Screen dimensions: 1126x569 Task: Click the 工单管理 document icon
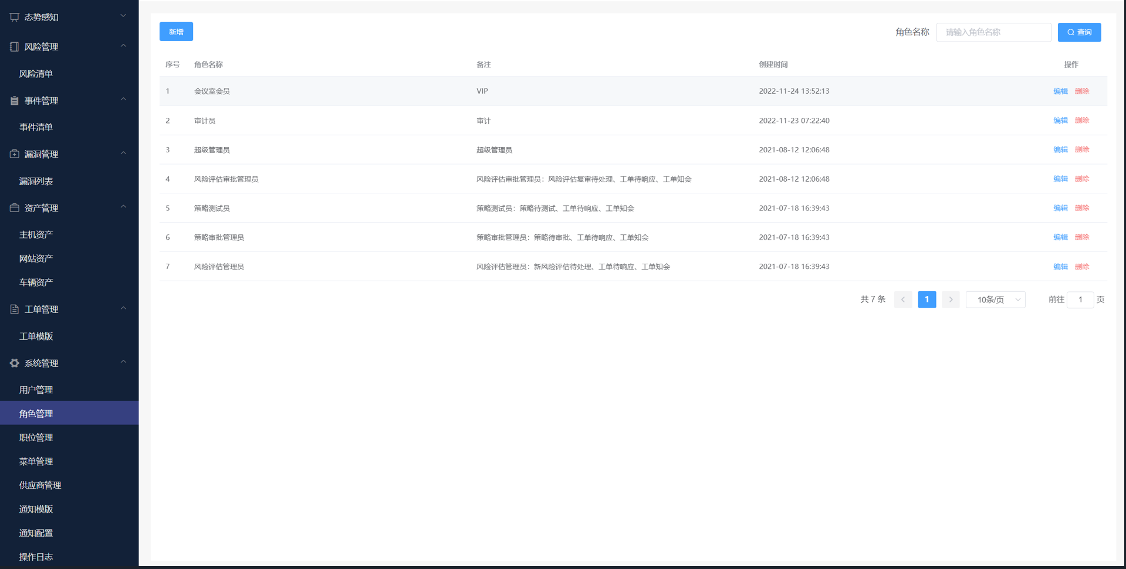[x=14, y=309]
